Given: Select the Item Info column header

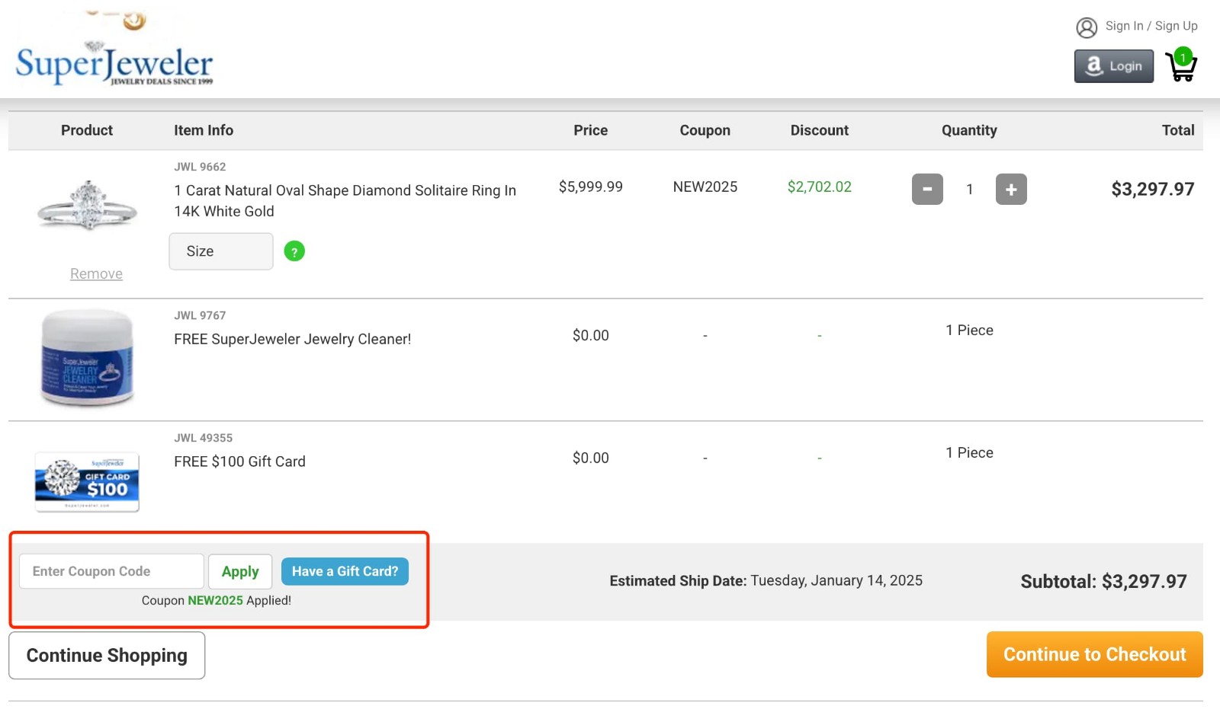Looking at the screenshot, I should [x=203, y=130].
